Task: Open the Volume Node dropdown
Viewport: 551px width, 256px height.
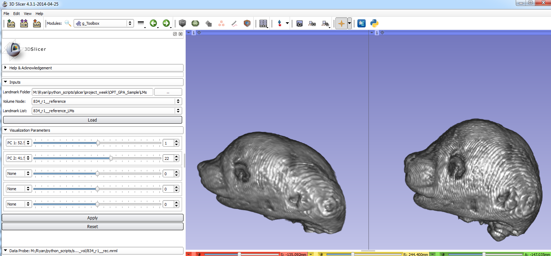Action: pos(107,101)
